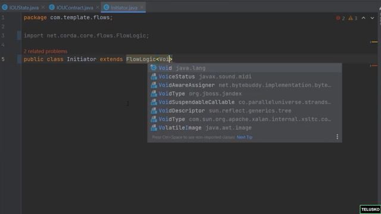
Task: Choose VoiceStatus javax.sound.midi suggestion
Action: [x=245, y=77]
